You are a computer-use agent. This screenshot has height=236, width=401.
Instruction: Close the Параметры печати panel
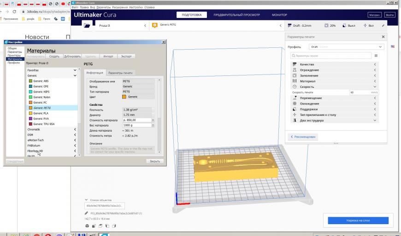[383, 37]
